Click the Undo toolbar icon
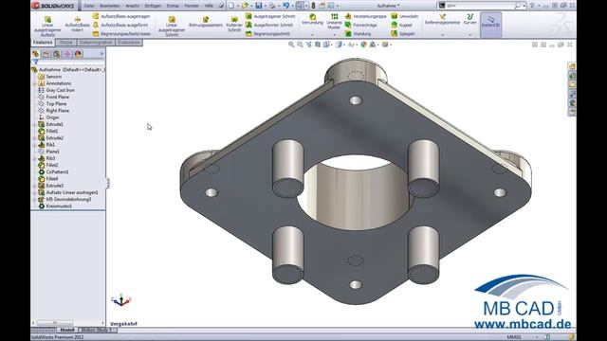Image resolution: width=607 pixels, height=341 pixels. point(285,6)
